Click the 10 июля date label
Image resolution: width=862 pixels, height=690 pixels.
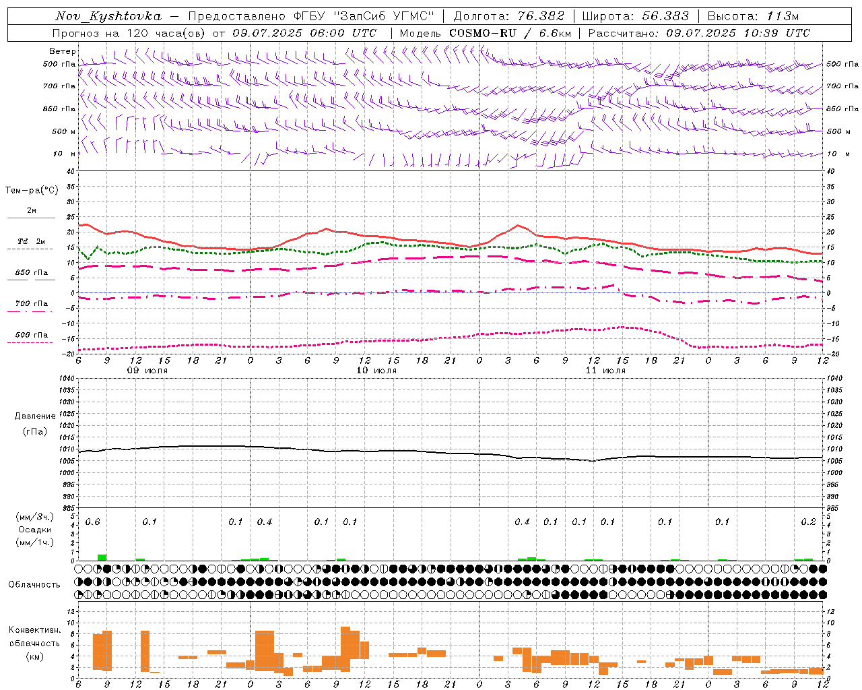[x=376, y=371]
